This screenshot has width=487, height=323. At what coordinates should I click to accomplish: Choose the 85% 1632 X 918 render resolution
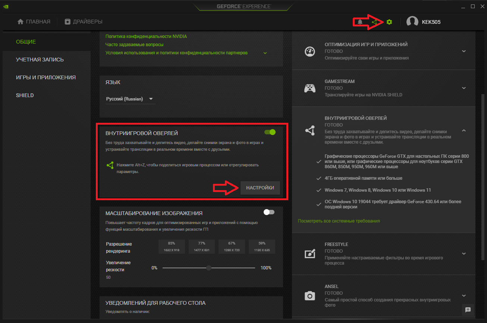172,247
